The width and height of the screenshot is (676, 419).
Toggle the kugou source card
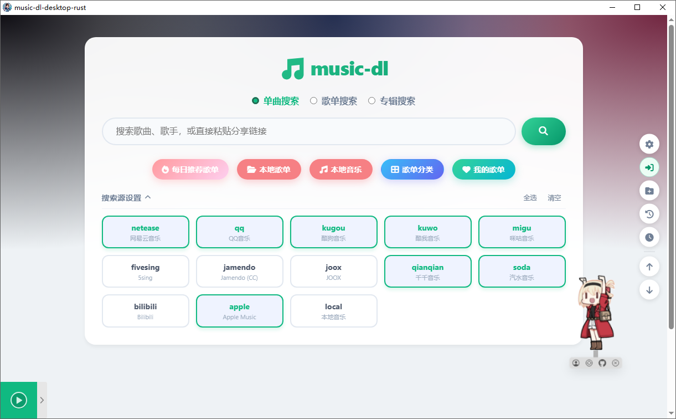coord(334,232)
